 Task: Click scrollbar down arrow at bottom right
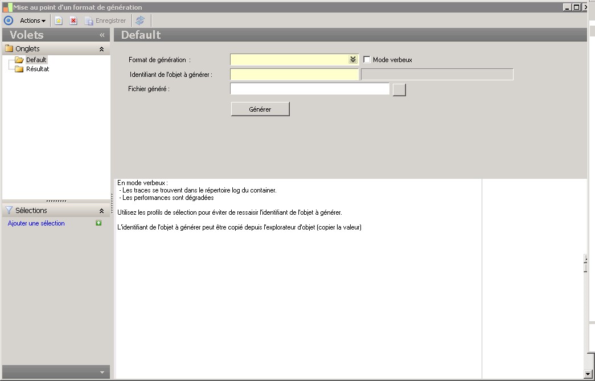(x=588, y=374)
